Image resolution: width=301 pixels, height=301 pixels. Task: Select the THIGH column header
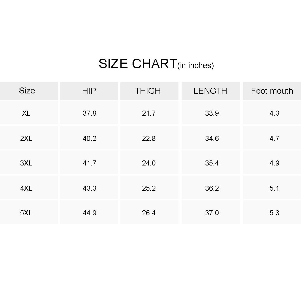pos(148,91)
